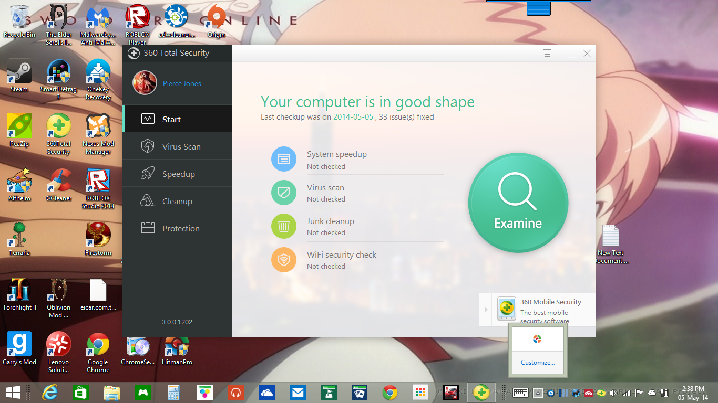The height and width of the screenshot is (403, 718).
Task: Select the Smart Defrag 3 desktop icon
Action: [x=58, y=79]
